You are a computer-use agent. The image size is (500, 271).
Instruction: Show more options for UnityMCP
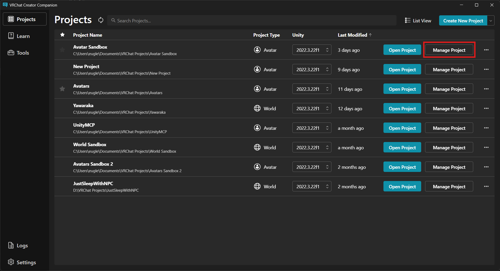pos(486,128)
